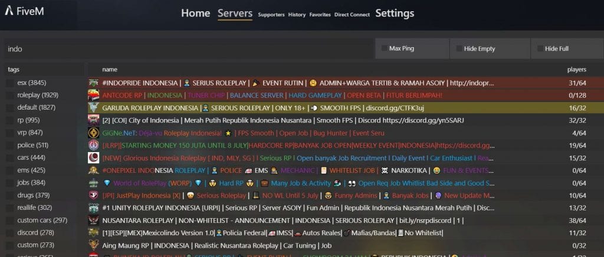Image resolution: width=604 pixels, height=257 pixels.
Task: Sort by the name column header
Action: 110,70
